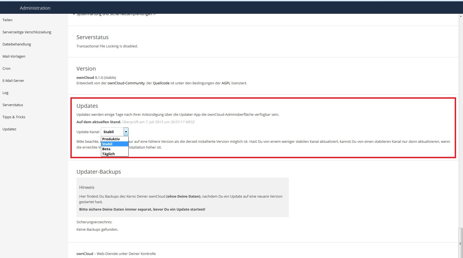Open the Teilen sidebar section
The height and width of the screenshot is (258, 463).
[7, 20]
